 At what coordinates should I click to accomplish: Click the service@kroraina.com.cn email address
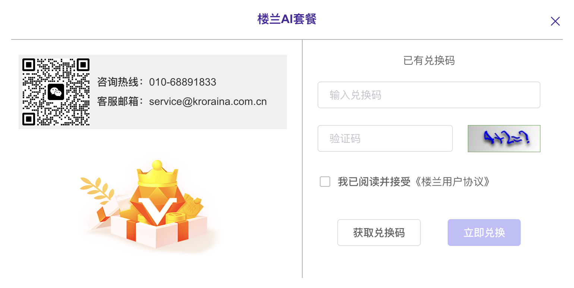tap(208, 102)
